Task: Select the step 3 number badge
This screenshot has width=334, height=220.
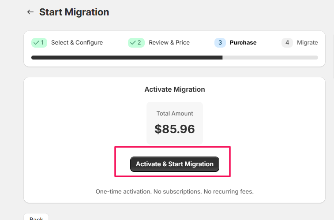Action: pos(220,43)
